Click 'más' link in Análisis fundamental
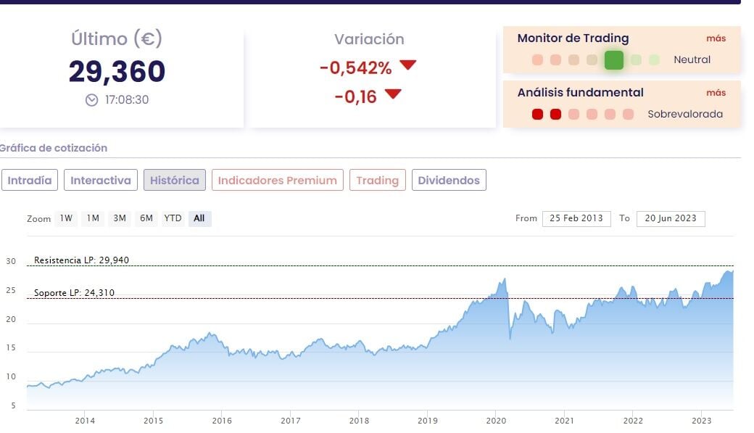The image size is (754, 433). pos(716,93)
